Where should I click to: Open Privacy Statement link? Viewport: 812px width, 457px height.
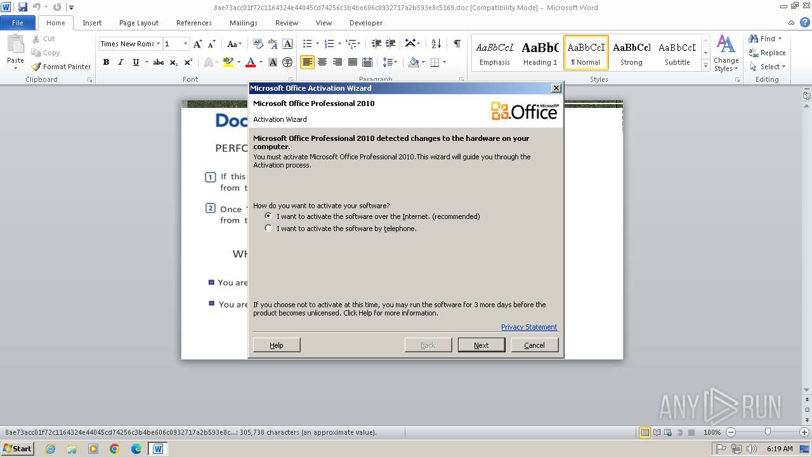tap(529, 327)
